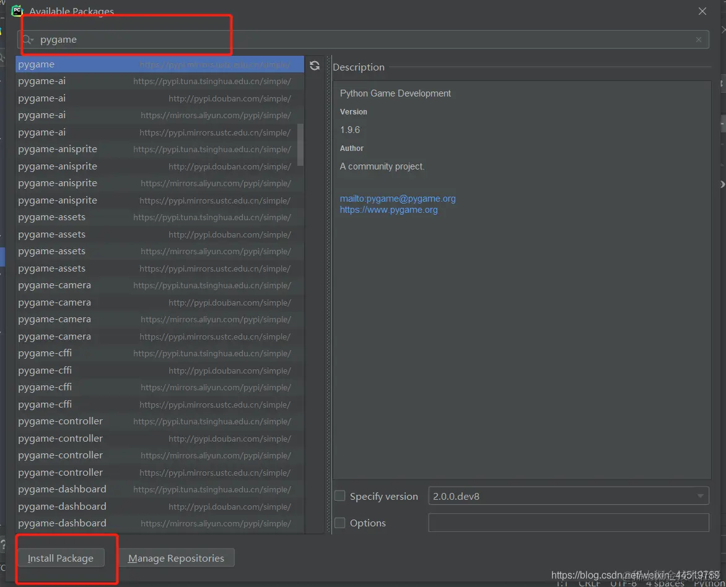
Task: Select pygame-controller from the aliyun mirror
Action: tap(160, 455)
